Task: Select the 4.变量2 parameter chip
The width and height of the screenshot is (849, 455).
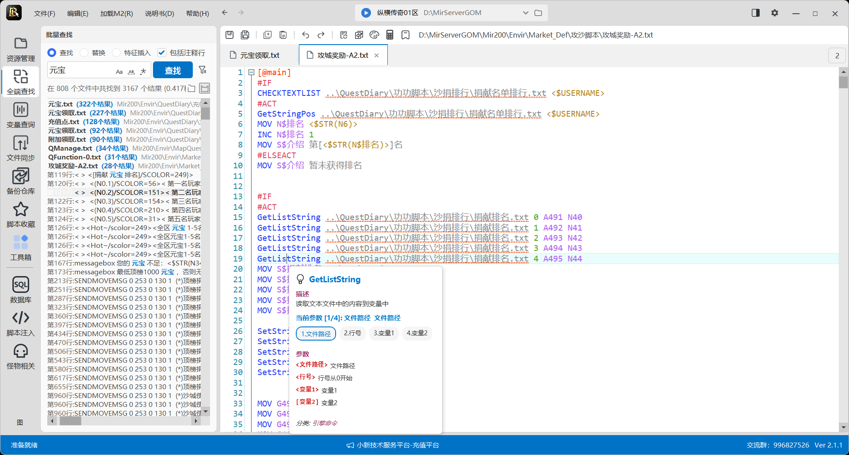Action: [x=417, y=333]
